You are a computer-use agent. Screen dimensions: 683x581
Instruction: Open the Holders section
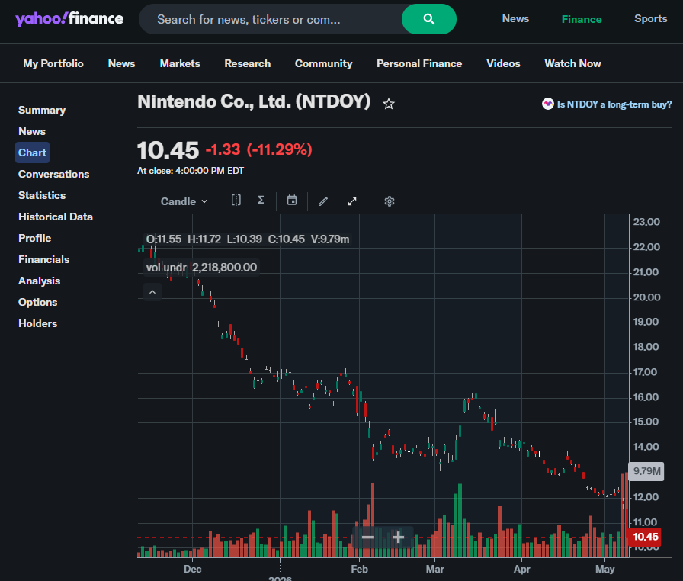point(38,323)
